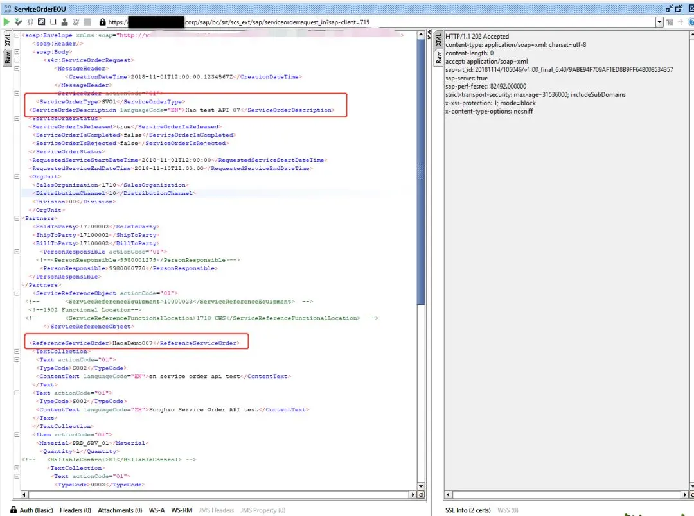Click the SoldToParty 17100002 line
Viewport: 694px width, 516px height.
(96, 227)
